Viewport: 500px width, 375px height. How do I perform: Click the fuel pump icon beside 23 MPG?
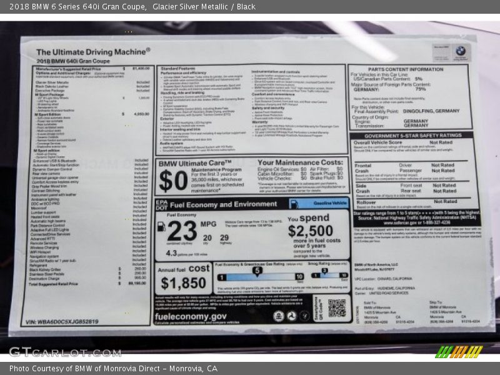coord(161,226)
